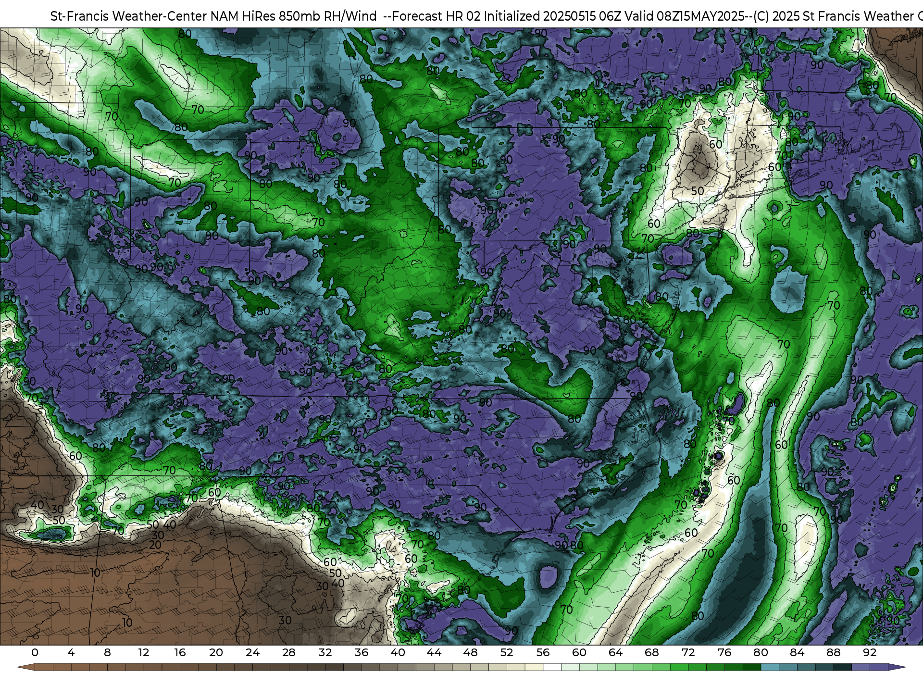Click color scale label '52'
Image resolution: width=923 pixels, height=673 pixels.
click(507, 652)
